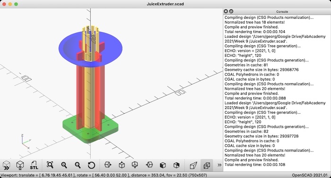The height and width of the screenshot is (178, 331).
Task: Click the Preview render icon
Action: click(x=7, y=165)
